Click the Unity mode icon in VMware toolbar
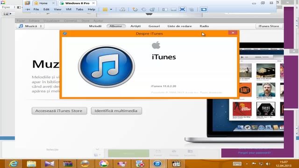 click(x=191, y=9)
